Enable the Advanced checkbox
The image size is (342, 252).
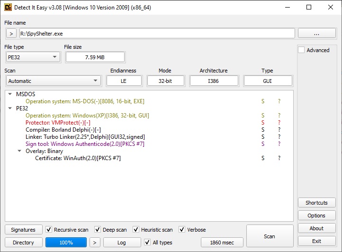301,50
